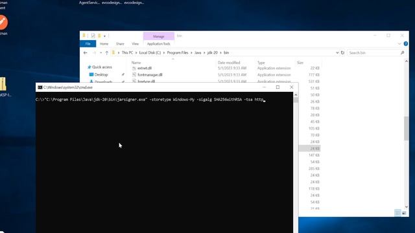Expand the chevron after Local Disk (C:)
This screenshot has height=233, width=415.
(164, 53)
